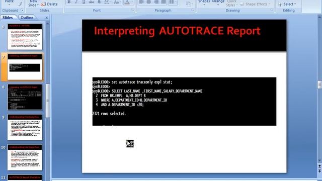Select slide 10 thumbnail
Screen dimensions: 322x181
(25, 157)
